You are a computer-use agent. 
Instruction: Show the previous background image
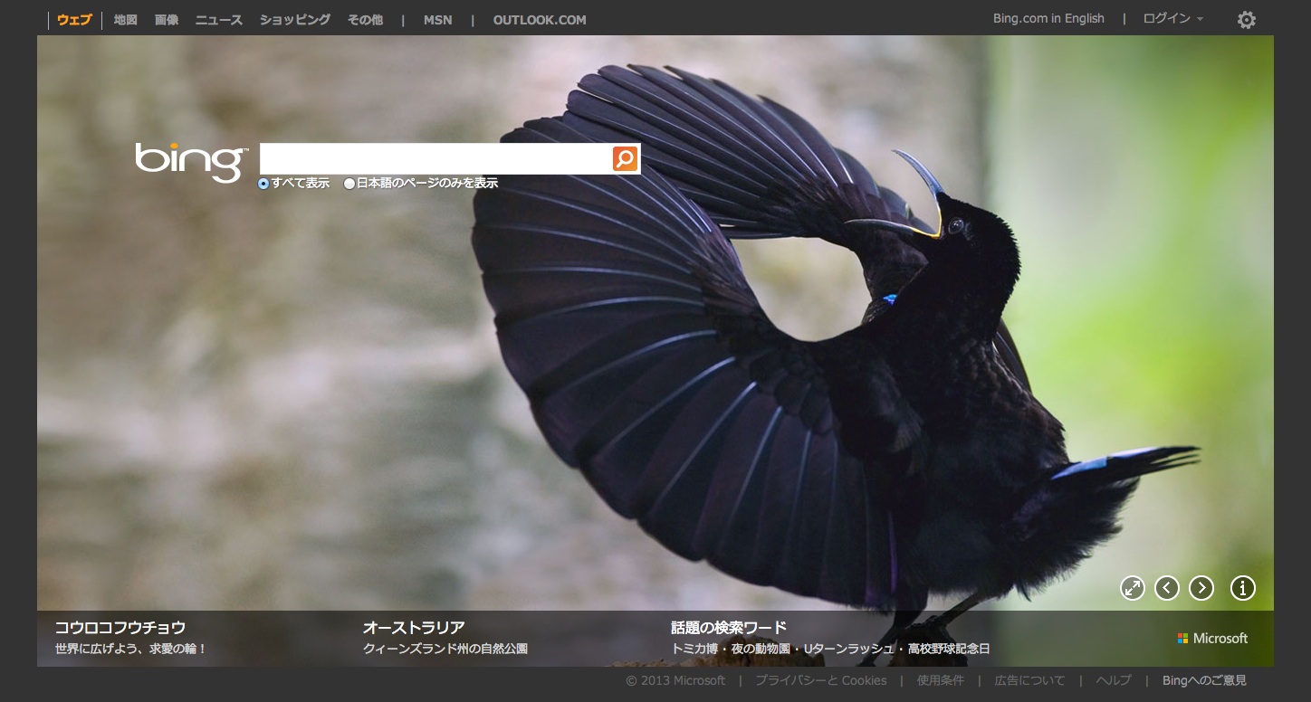[1167, 588]
